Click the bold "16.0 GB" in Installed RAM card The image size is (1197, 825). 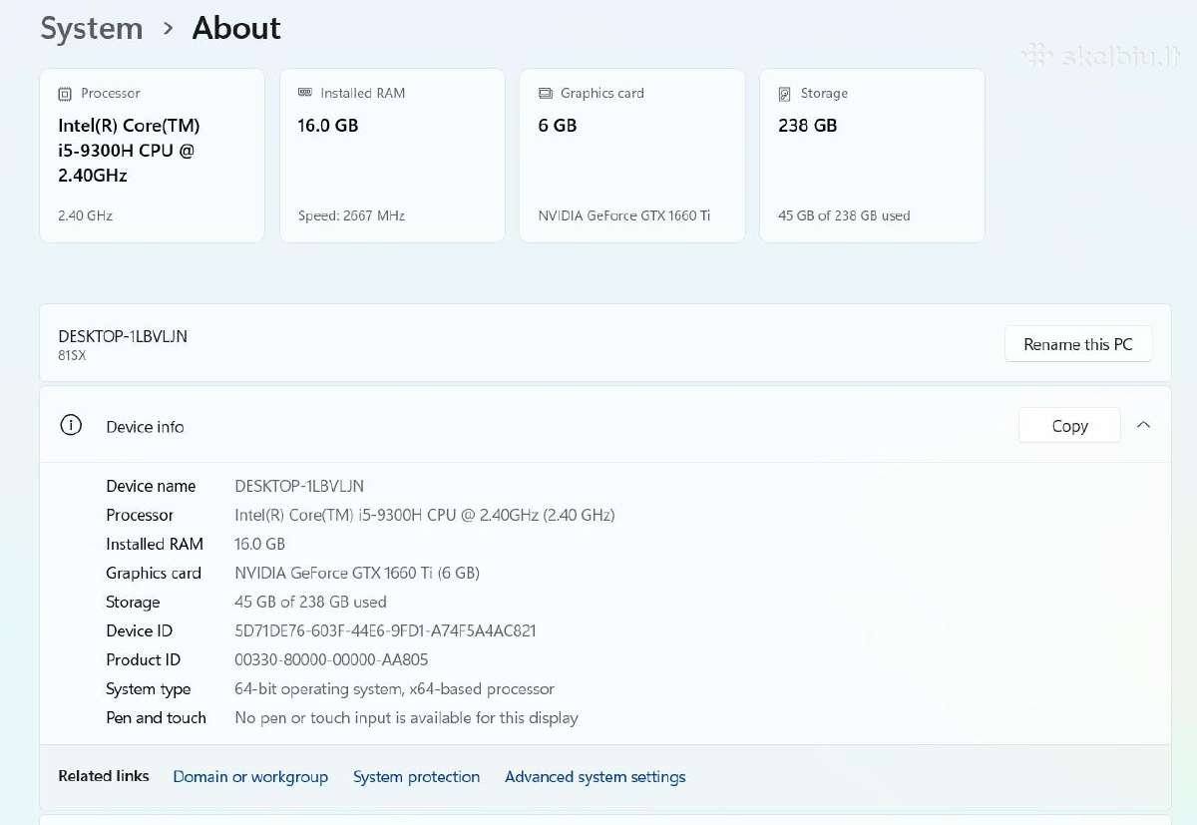pyautogui.click(x=328, y=126)
